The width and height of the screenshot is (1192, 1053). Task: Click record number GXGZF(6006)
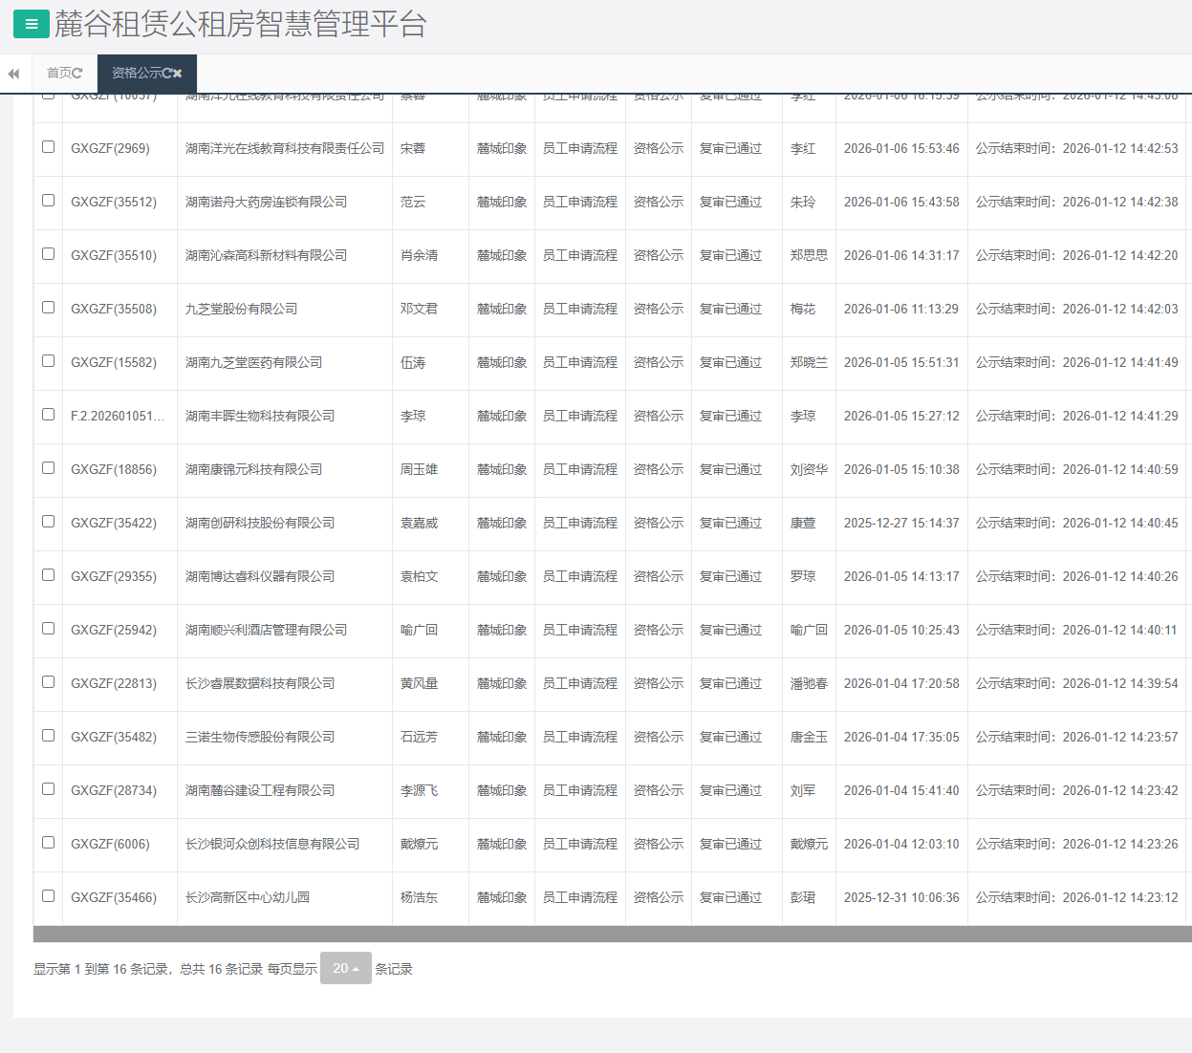pos(110,845)
